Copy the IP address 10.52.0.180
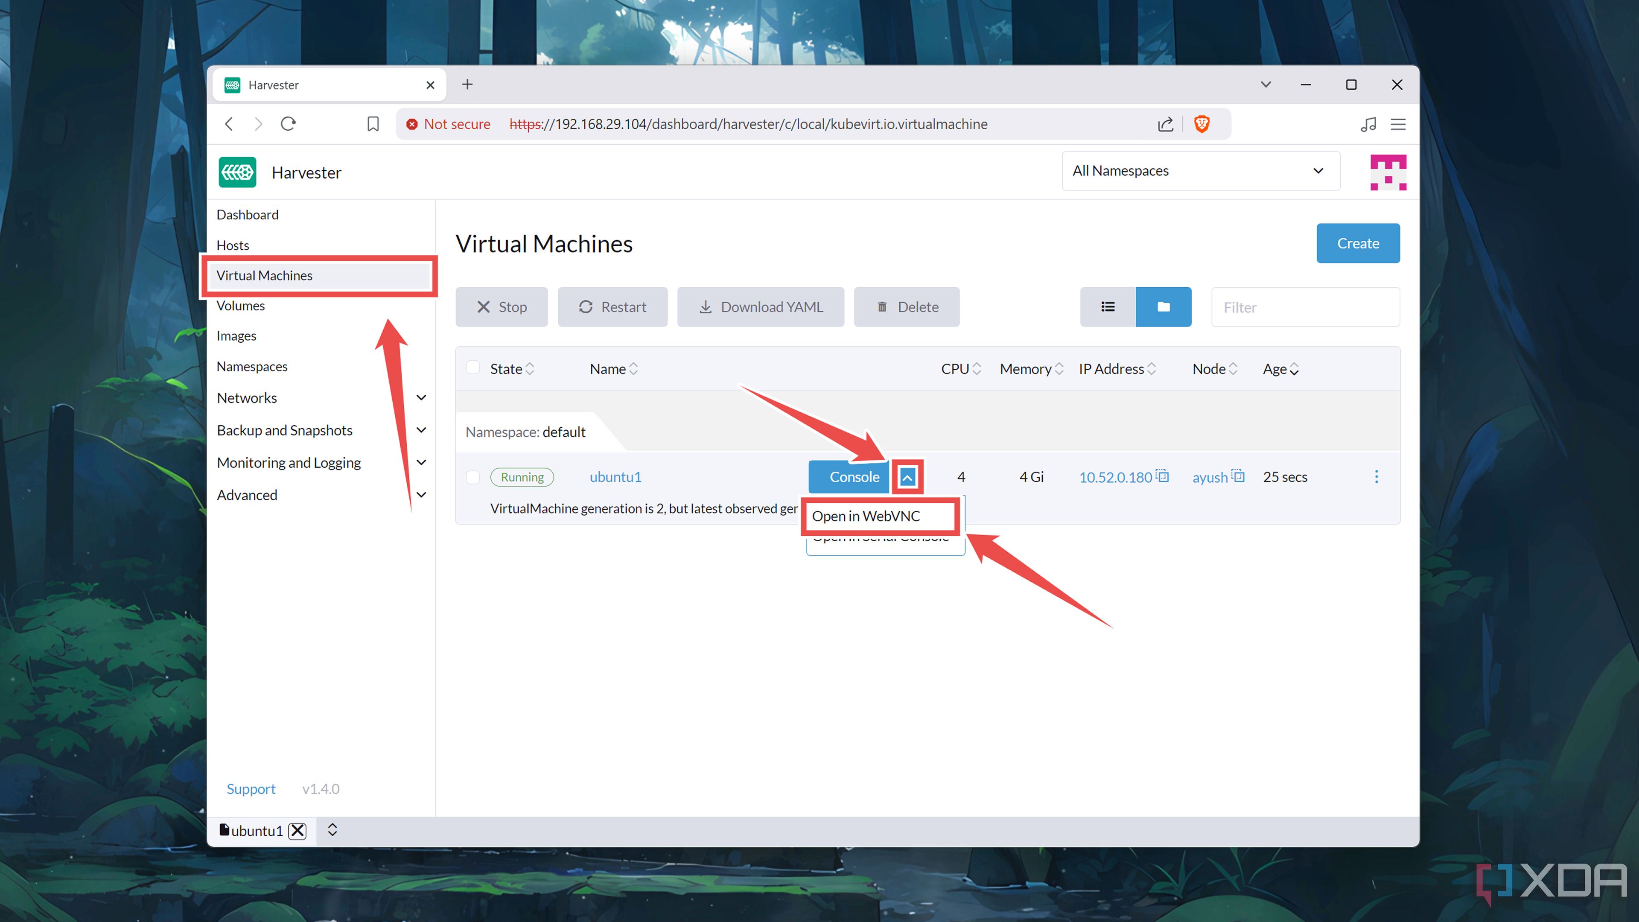Screen dimensions: 1639x922 tap(1162, 476)
